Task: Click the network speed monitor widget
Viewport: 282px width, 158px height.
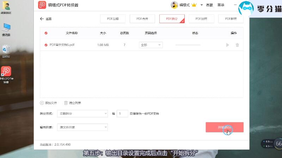Action: (x=271, y=144)
